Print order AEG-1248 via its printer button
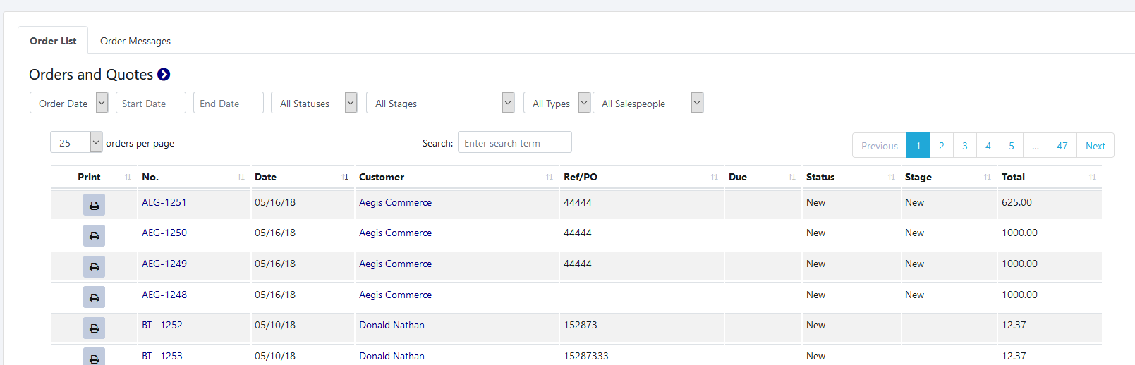The width and height of the screenshot is (1135, 365). tap(94, 297)
